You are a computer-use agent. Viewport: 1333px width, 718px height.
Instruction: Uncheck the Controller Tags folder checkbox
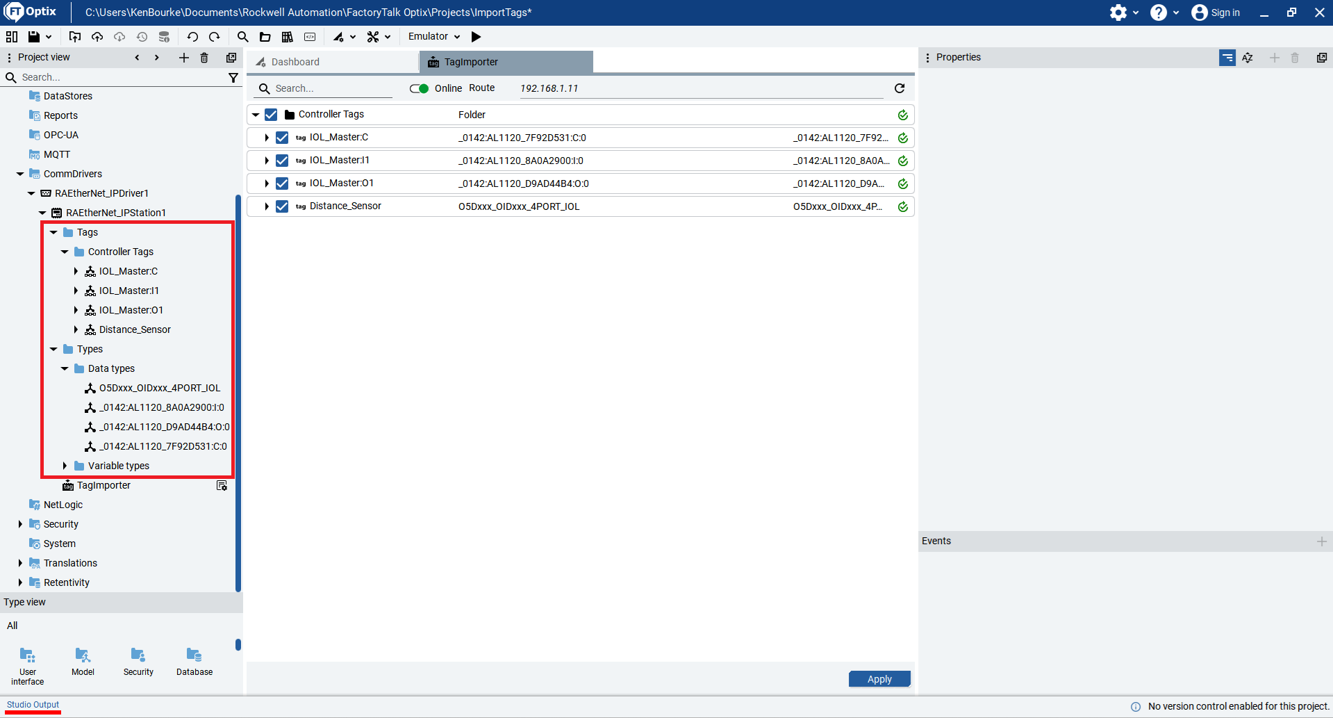[x=271, y=115]
